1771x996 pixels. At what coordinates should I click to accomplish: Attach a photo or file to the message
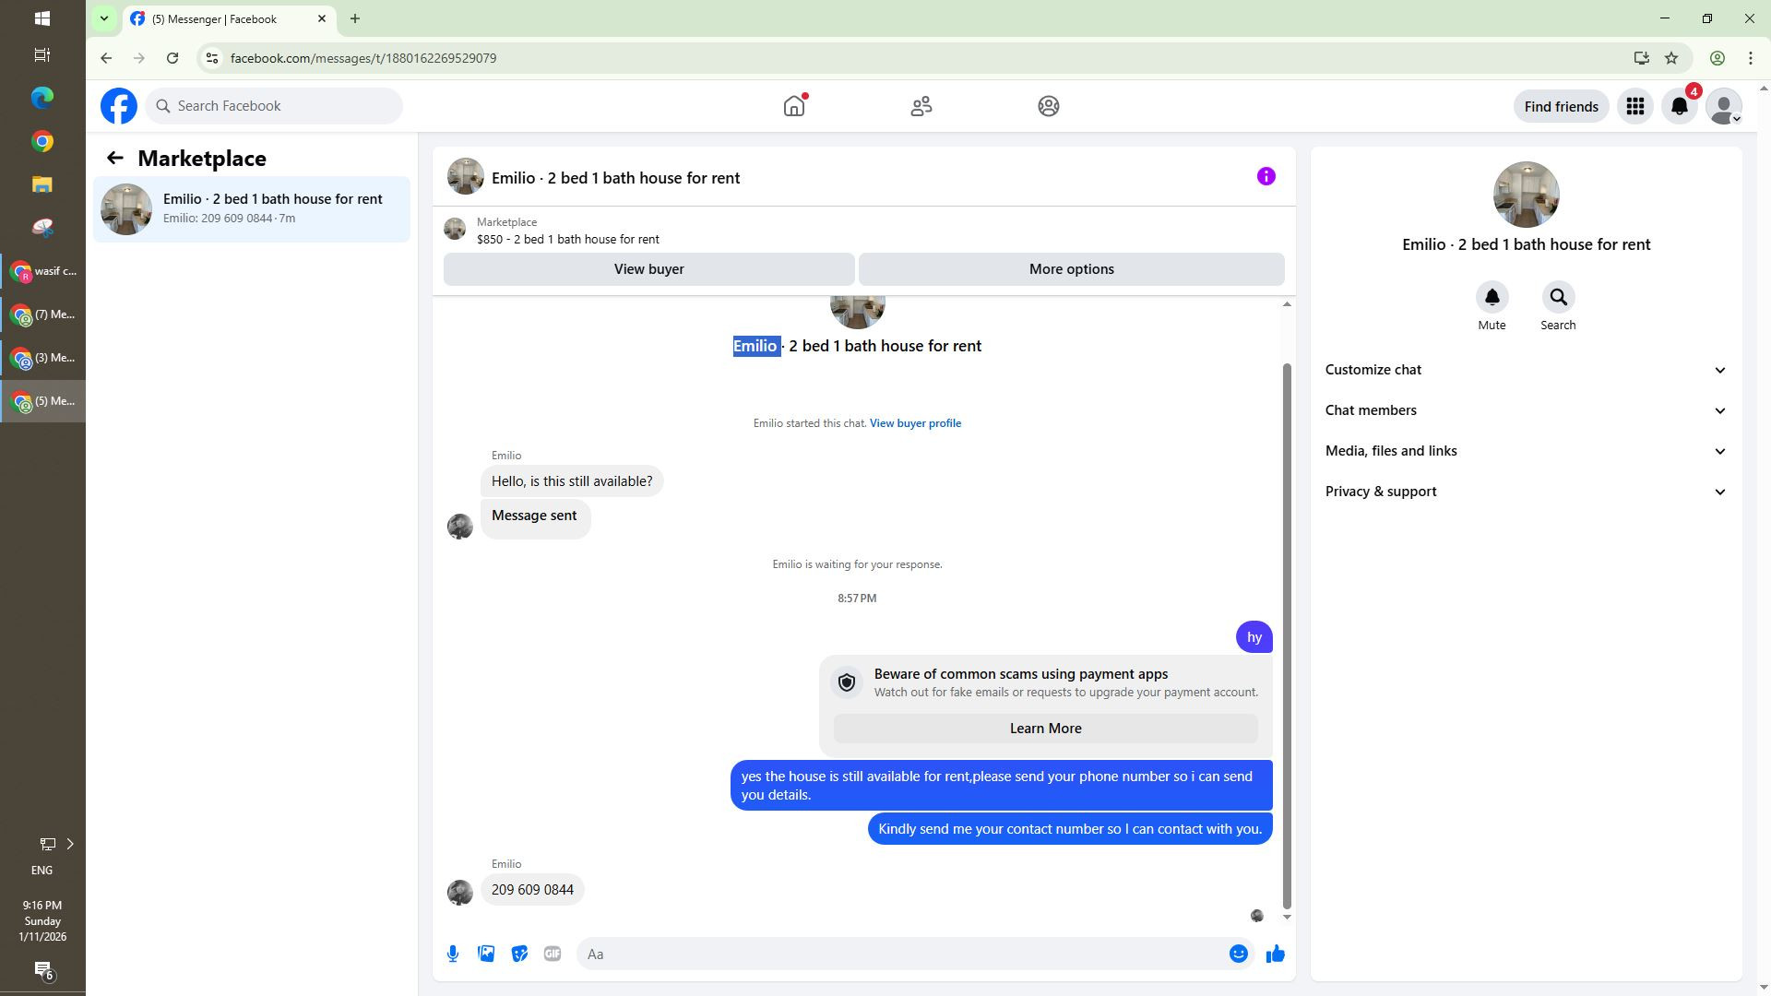[486, 954]
